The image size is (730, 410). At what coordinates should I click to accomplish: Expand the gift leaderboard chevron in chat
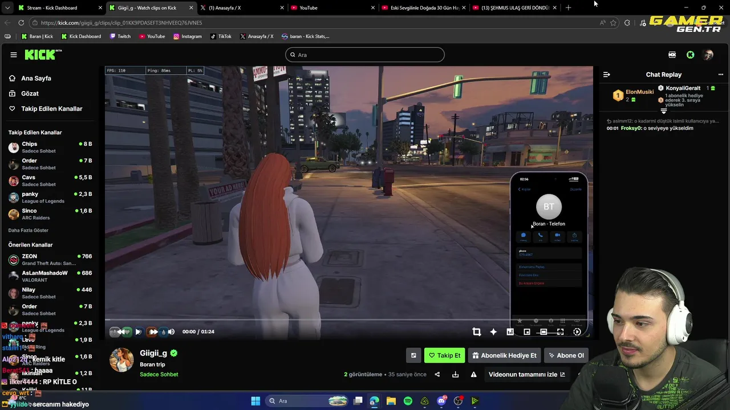click(663, 111)
